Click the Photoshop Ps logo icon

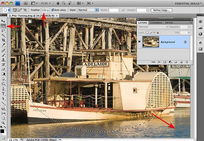click(x=18, y=3)
